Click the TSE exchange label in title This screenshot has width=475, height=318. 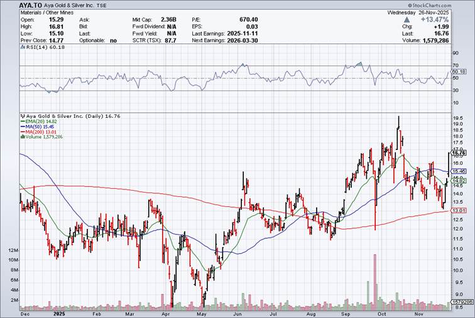click(102, 6)
